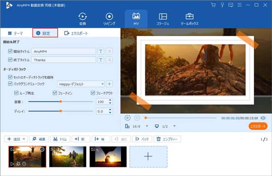Increase volume with stepper up arrow
Screen dimensions: 272x176
110,100
